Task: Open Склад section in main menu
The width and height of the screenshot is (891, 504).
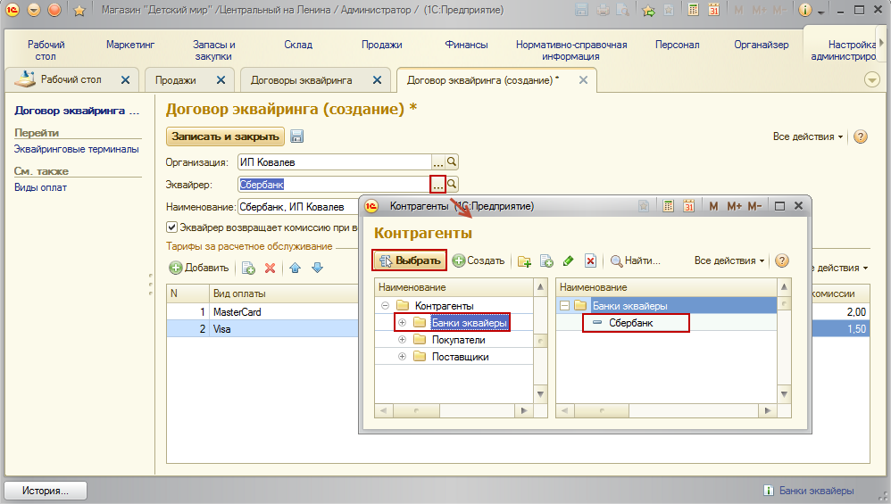Action: (298, 45)
